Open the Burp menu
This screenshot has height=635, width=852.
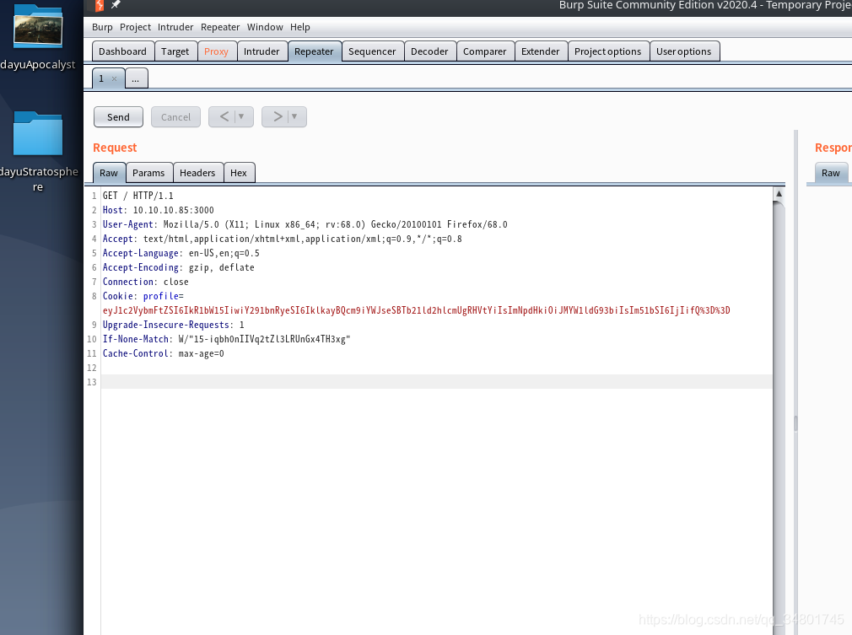point(102,27)
